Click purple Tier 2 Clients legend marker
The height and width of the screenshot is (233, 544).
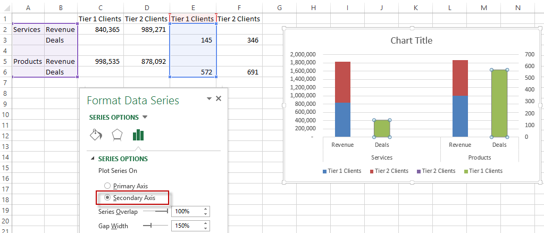(x=418, y=171)
